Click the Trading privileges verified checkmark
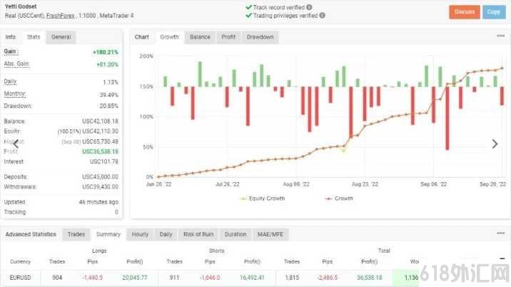Viewport: 511px width, 287px height. pyautogui.click(x=248, y=15)
